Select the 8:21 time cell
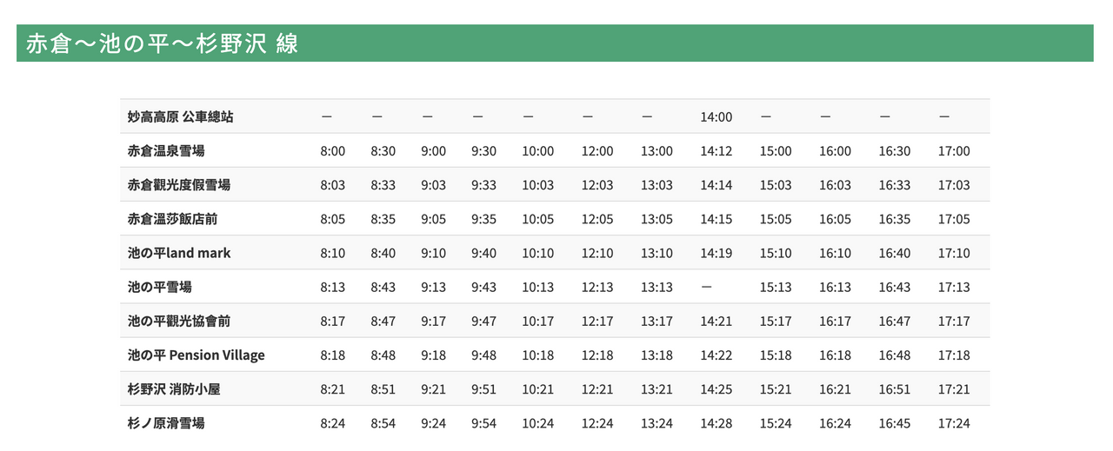The height and width of the screenshot is (451, 1113). pos(332,389)
